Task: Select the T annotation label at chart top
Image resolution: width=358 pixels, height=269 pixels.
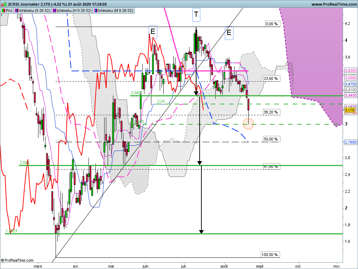Action: 196,15
